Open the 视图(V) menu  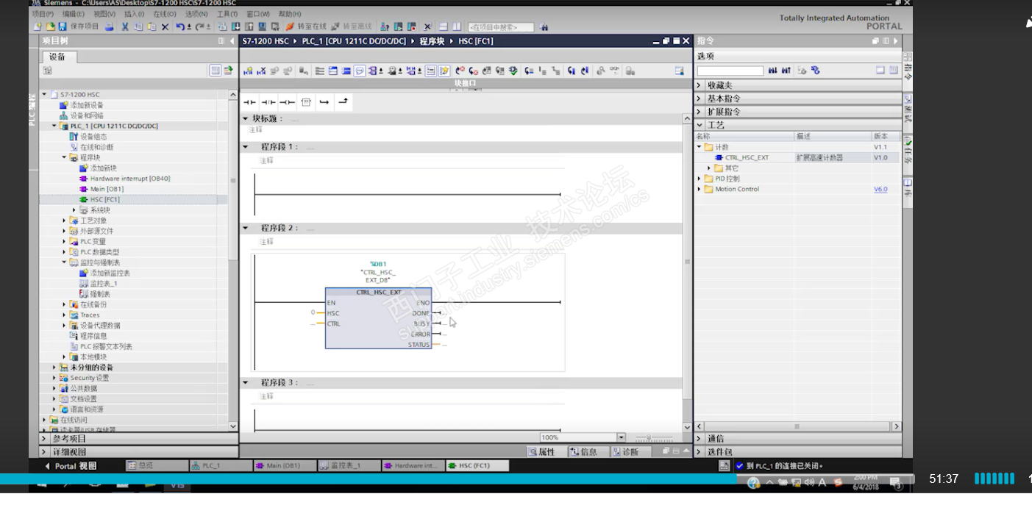click(x=104, y=14)
